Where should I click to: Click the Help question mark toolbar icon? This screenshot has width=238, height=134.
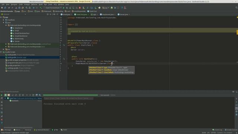[122, 8]
